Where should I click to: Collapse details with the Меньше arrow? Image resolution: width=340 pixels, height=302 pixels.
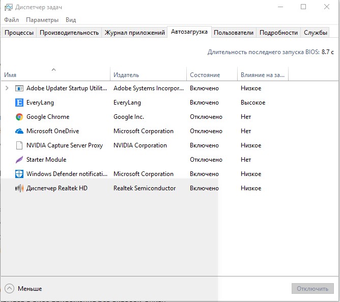click(10, 288)
